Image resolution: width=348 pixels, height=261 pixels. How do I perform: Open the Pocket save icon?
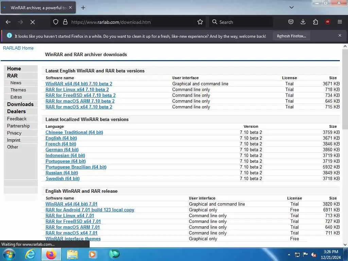[x=291, y=22]
